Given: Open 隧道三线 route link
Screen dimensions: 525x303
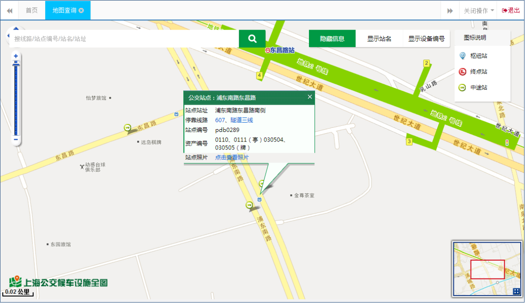Looking at the screenshot, I should tap(242, 120).
